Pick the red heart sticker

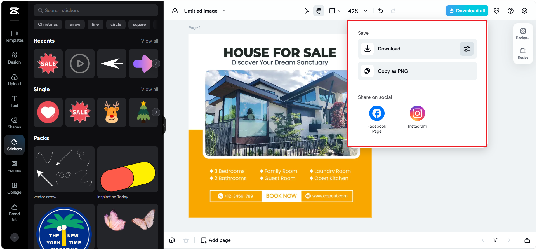point(48,112)
